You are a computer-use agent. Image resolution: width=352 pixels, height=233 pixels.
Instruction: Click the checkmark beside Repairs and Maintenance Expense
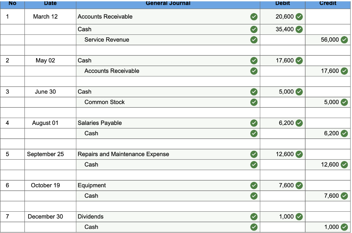point(254,154)
